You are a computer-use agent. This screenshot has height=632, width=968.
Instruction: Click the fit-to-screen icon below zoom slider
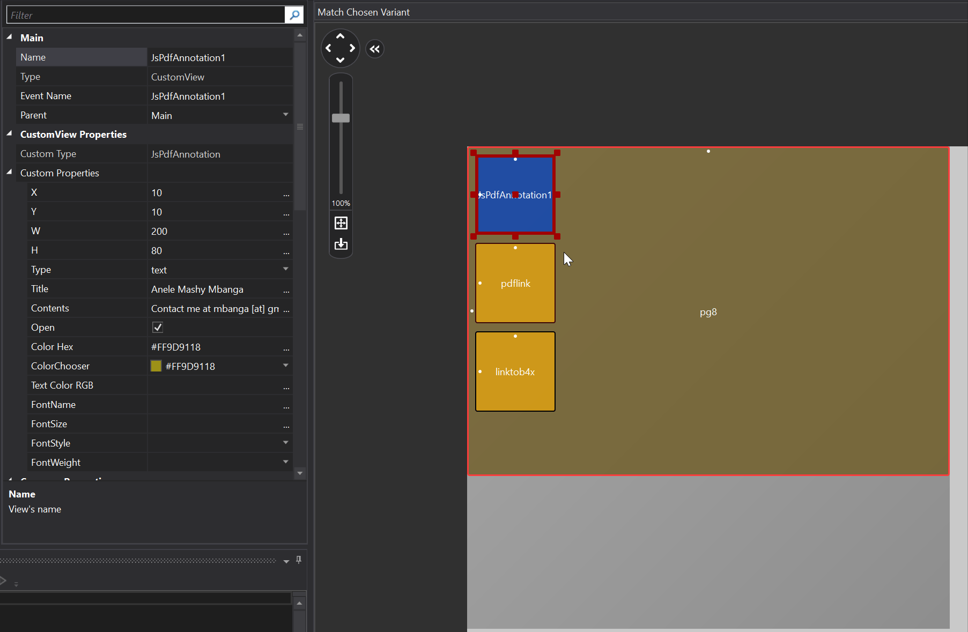point(341,223)
